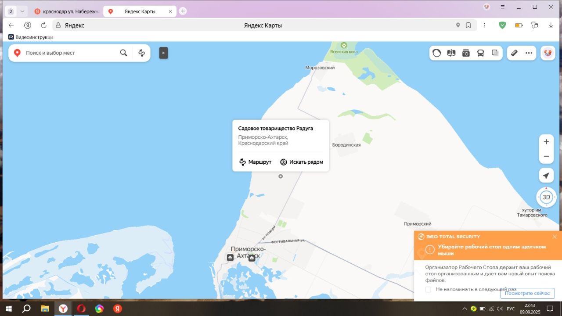
Task: Click the location permission icon in address bar
Action: [x=458, y=25]
